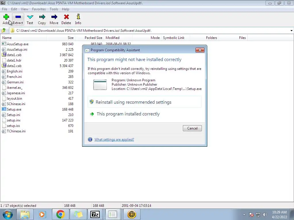
Task: Select the layout.bin file icon
Action: pyautogui.click(x=4, y=99)
